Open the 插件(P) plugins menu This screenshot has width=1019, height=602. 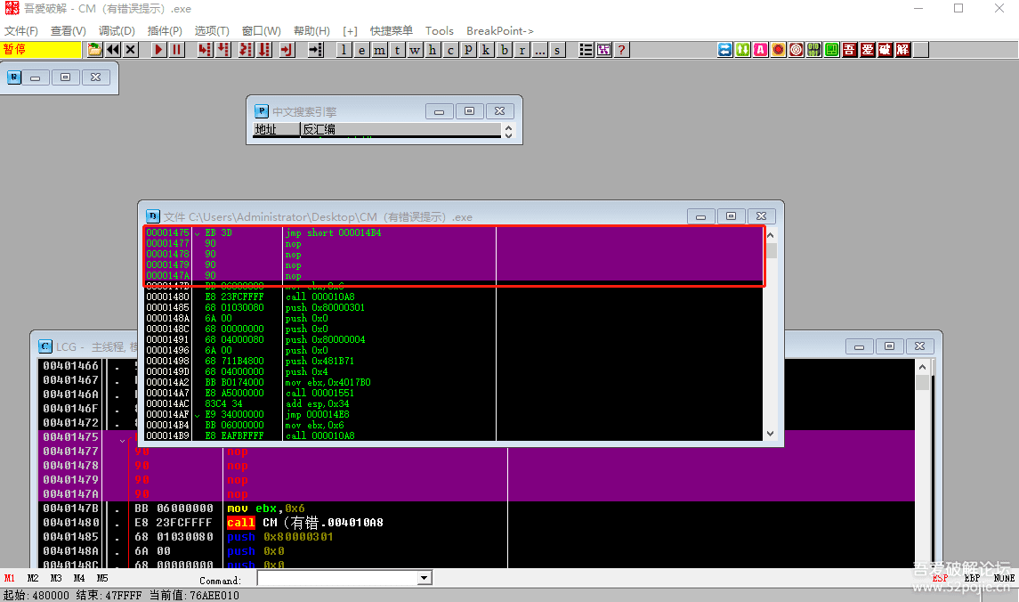tap(165, 31)
